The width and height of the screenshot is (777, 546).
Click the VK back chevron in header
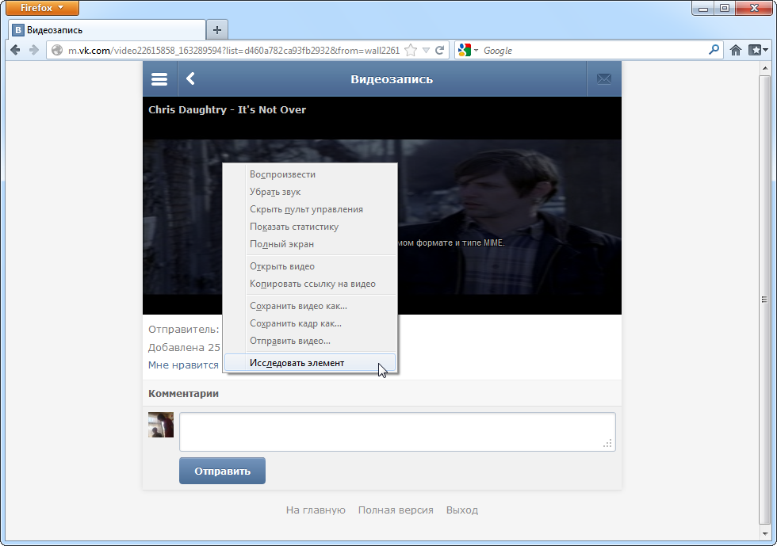(x=191, y=78)
